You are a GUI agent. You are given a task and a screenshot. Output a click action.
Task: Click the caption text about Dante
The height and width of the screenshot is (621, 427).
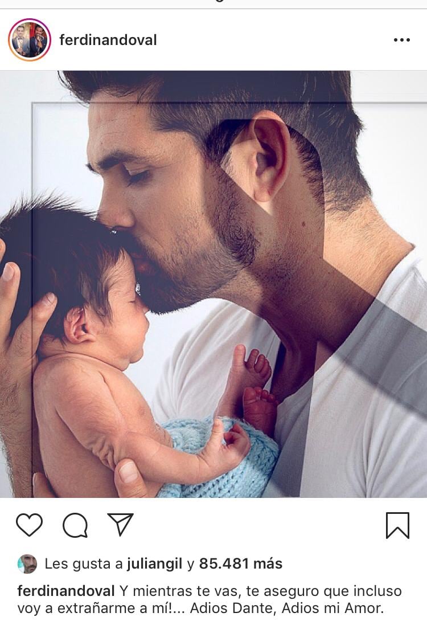click(210, 599)
